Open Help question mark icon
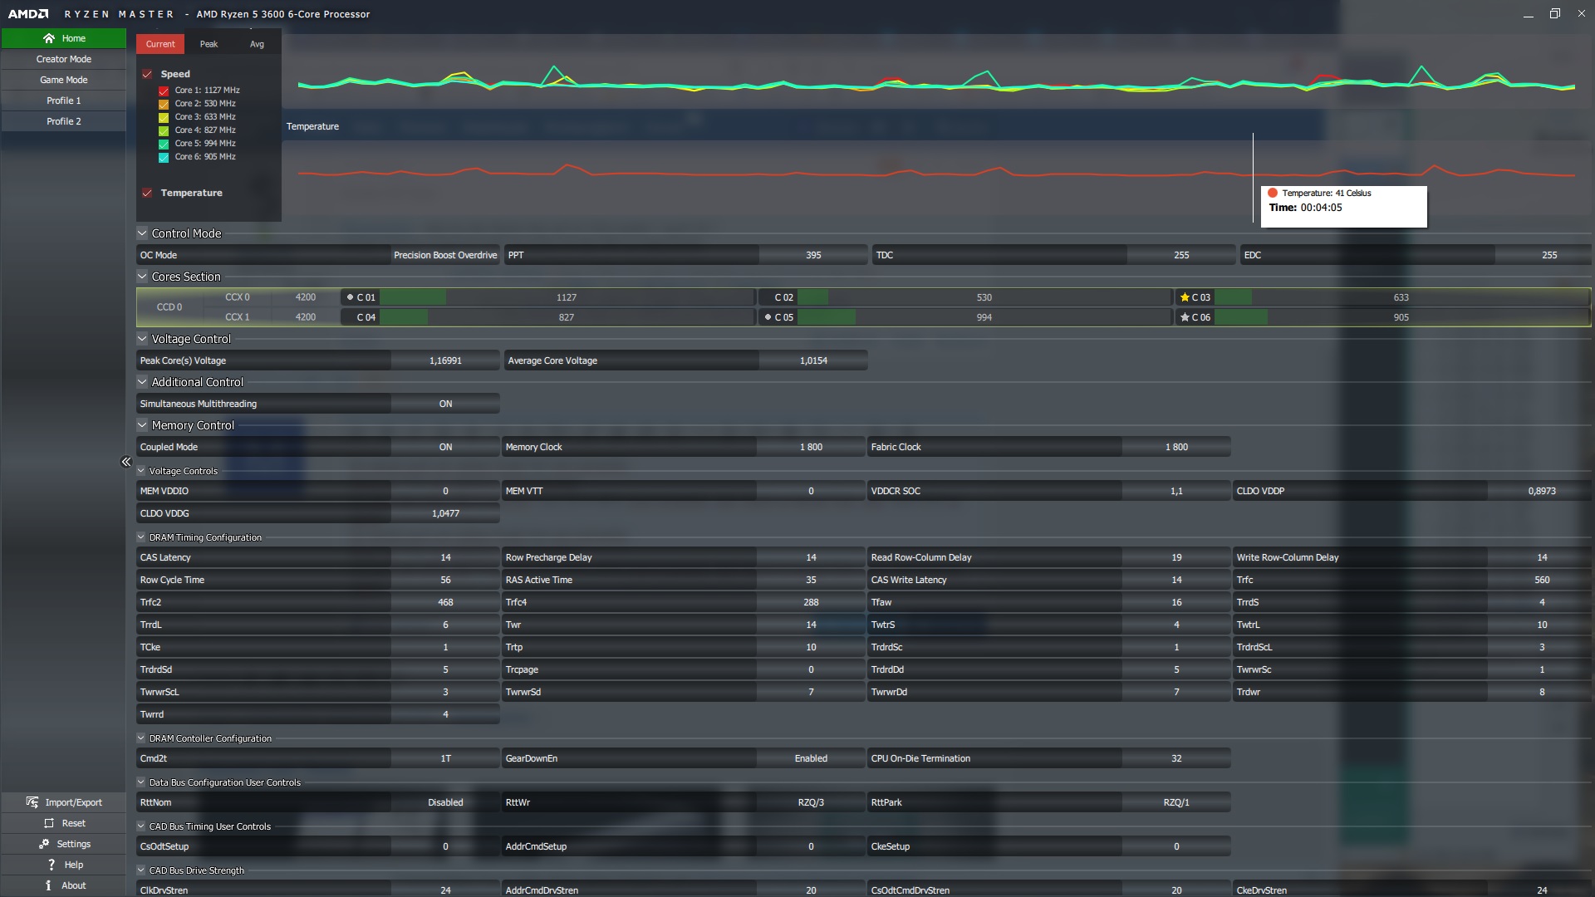Screen dimensions: 1595x897 pyautogui.click(x=51, y=865)
